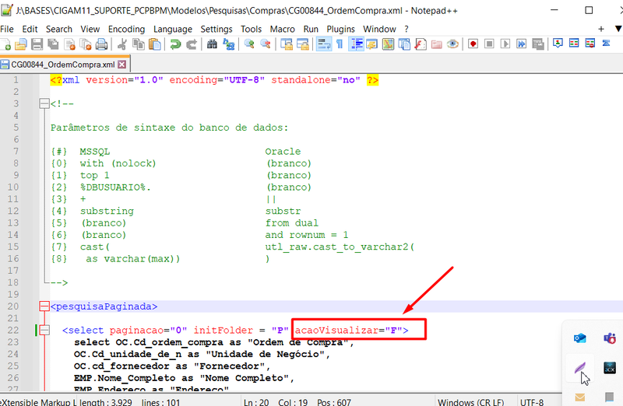Open Outlook from the tray overflow
The width and height of the screenshot is (623, 406).
(579, 338)
